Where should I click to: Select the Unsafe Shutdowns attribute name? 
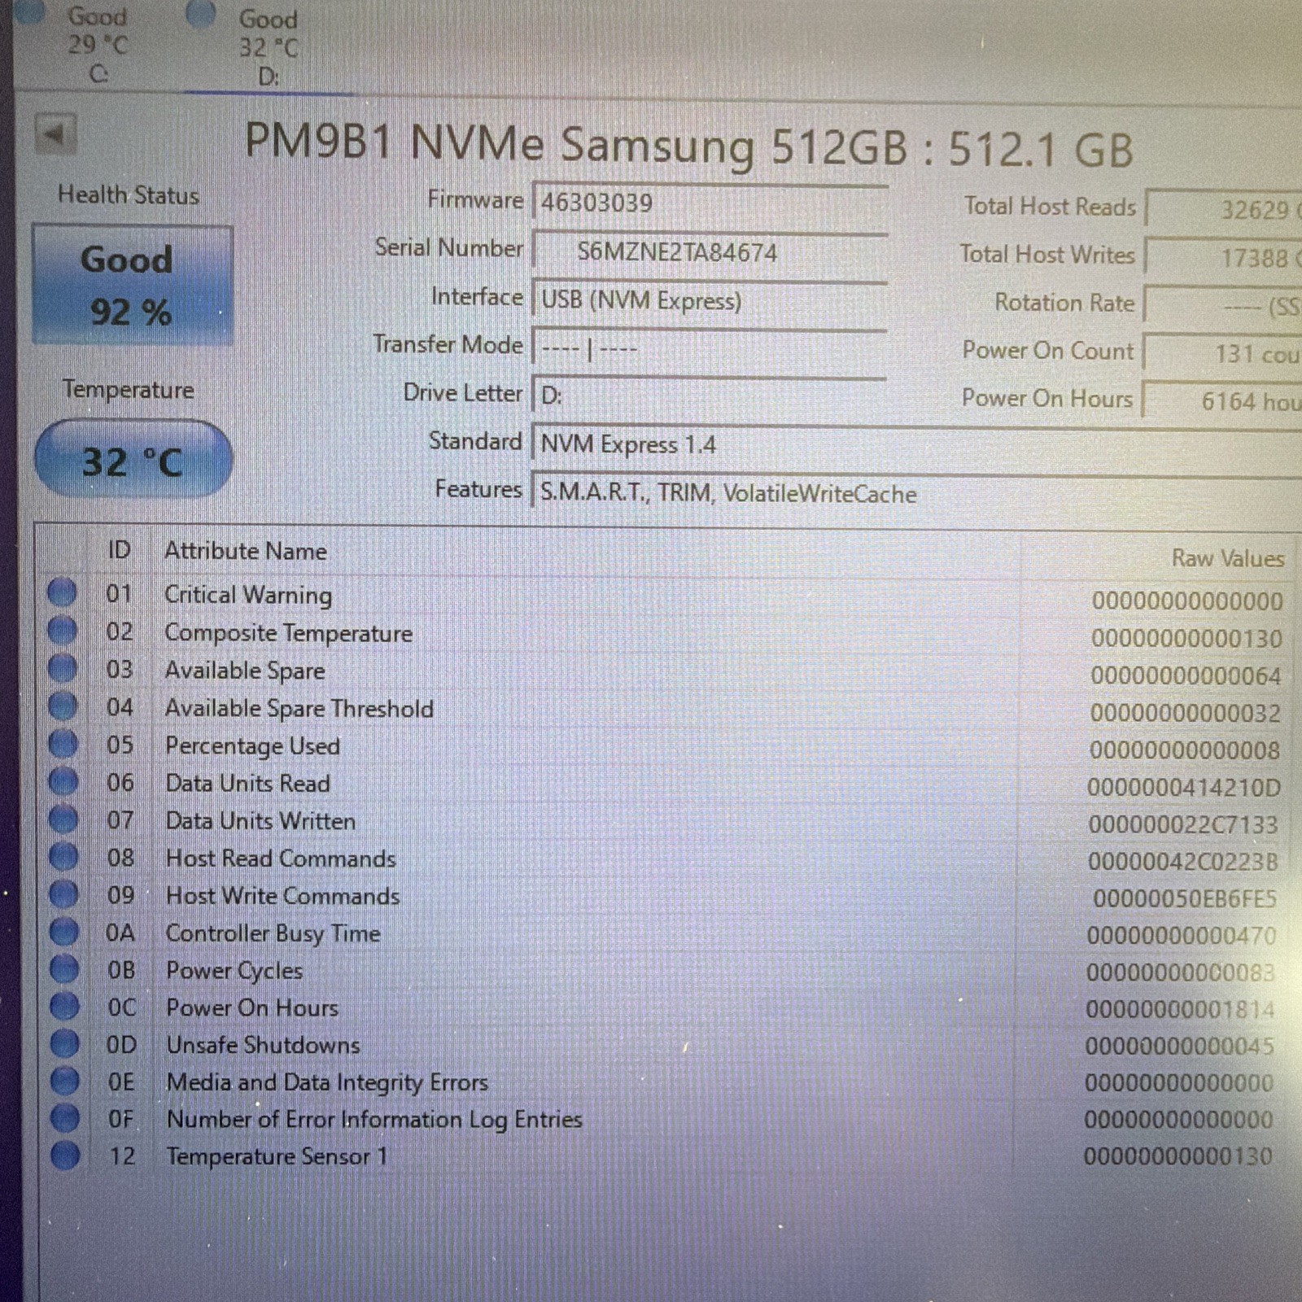(x=263, y=1045)
